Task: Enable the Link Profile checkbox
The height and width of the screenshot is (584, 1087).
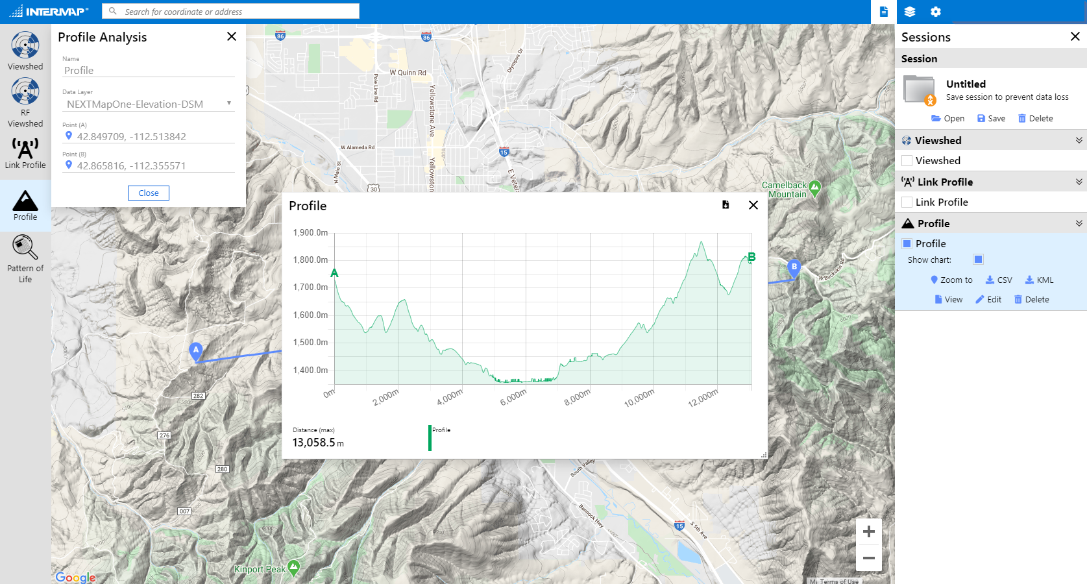Action: (x=907, y=202)
